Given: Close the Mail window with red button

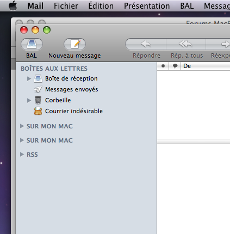Looking at the screenshot, I should tap(24, 30).
